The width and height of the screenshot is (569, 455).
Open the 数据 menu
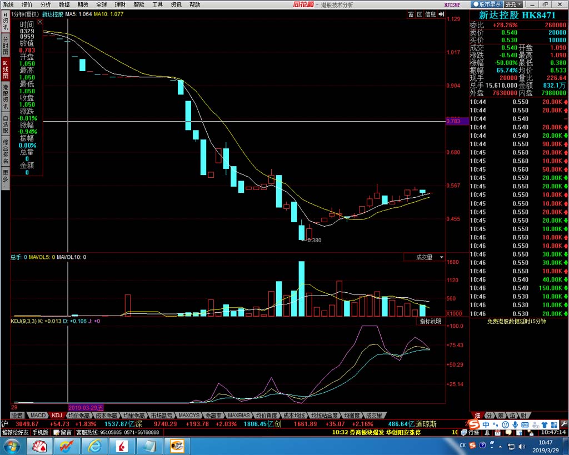(x=64, y=4)
